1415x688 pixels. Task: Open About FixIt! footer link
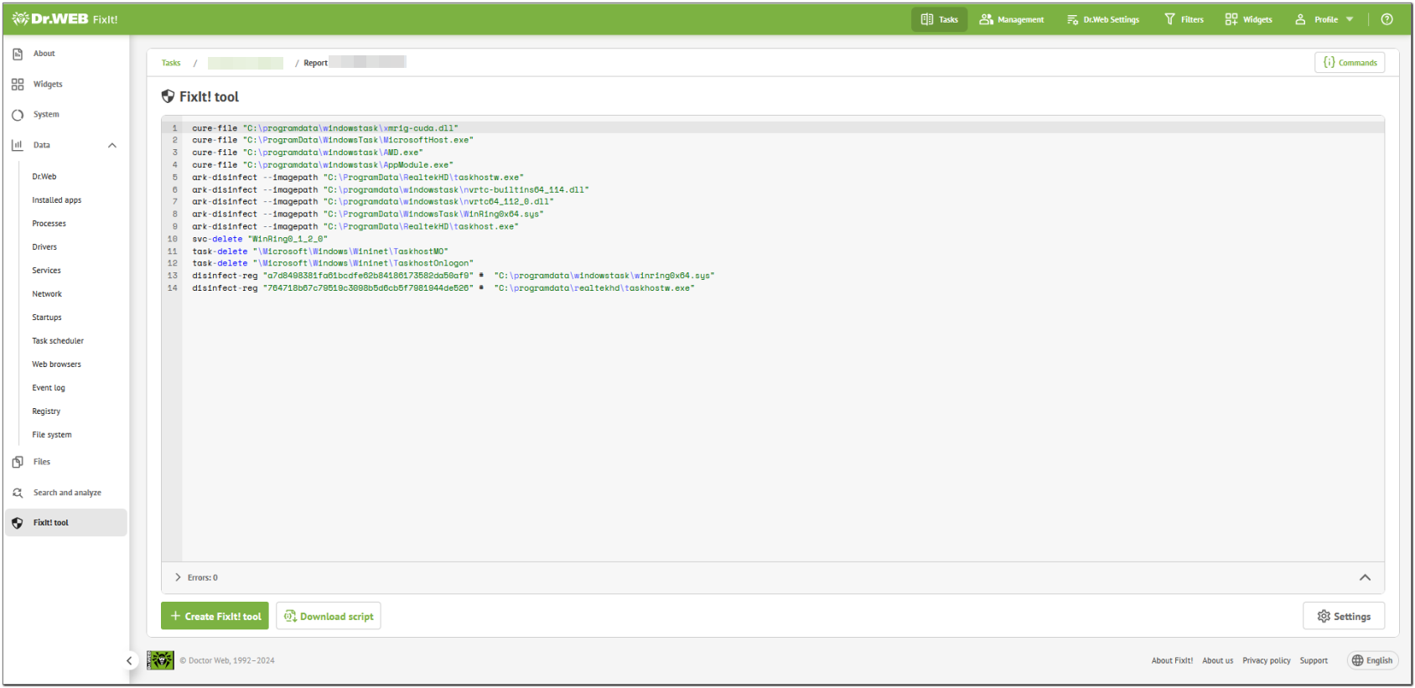1172,660
